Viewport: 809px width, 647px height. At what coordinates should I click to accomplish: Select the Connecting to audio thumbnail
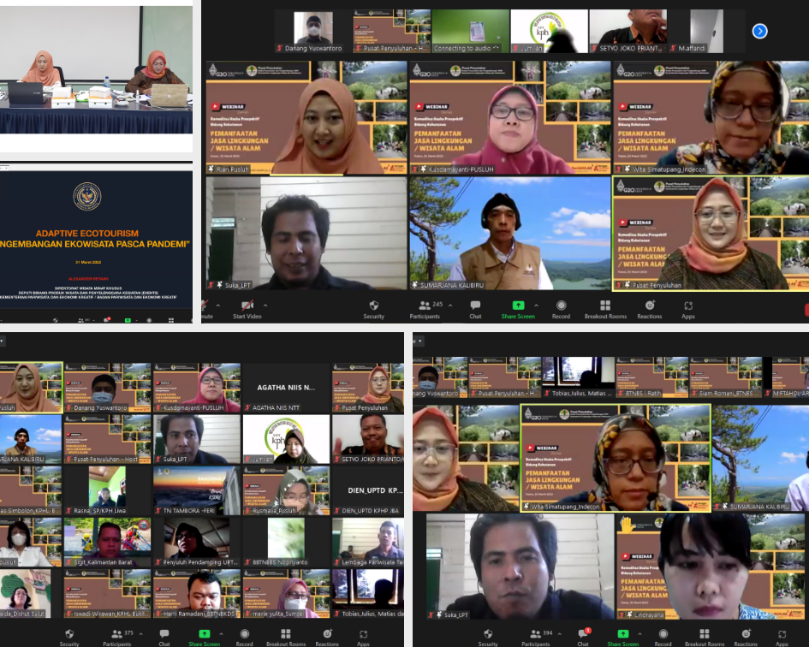click(470, 32)
